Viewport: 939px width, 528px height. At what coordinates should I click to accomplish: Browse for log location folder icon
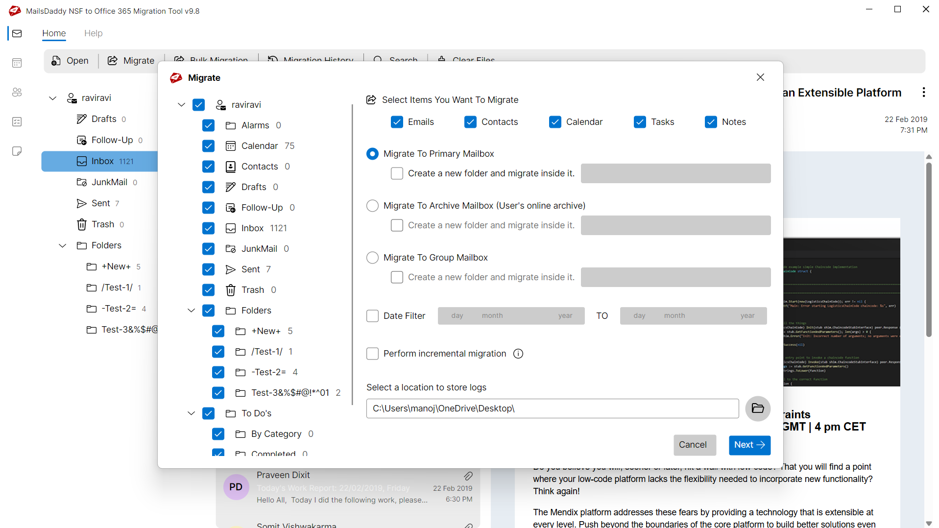758,408
